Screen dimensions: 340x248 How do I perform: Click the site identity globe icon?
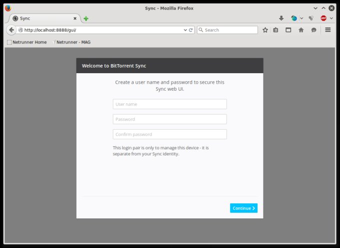pos(20,30)
